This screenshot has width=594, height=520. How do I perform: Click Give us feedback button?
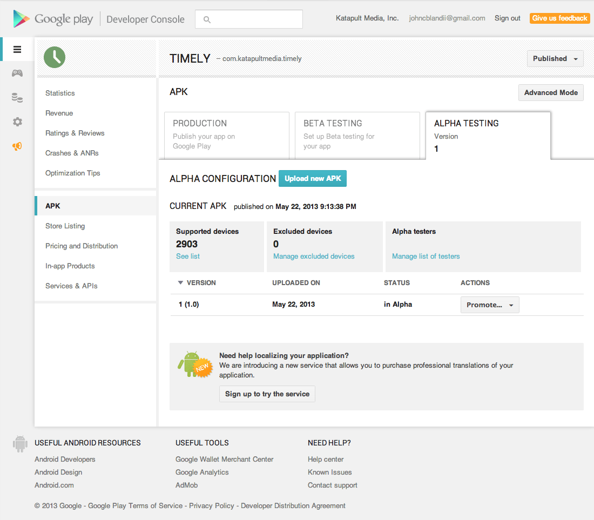coord(559,18)
